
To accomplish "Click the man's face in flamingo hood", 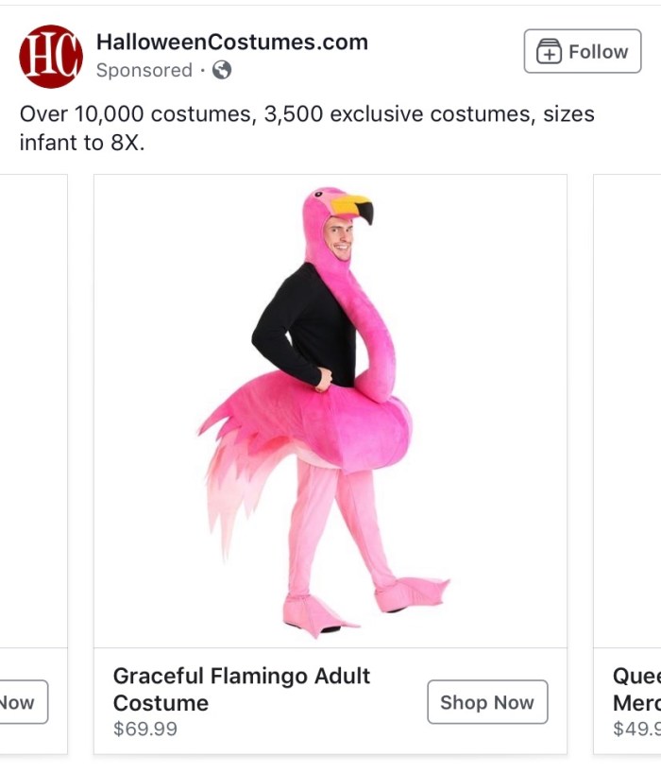I will [x=338, y=236].
